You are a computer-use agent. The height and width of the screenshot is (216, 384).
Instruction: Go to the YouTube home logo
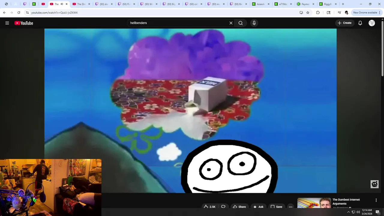coord(24,23)
